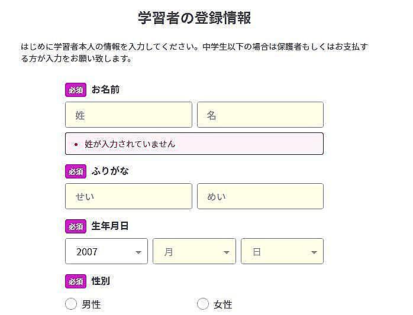Viewport: 413px width, 315px height.
Task: Open the 日 day dropdown
Action: pyautogui.click(x=282, y=251)
